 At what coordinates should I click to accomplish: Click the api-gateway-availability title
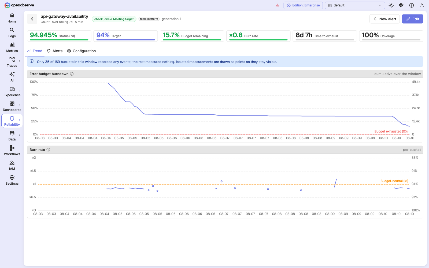pyautogui.click(x=64, y=17)
